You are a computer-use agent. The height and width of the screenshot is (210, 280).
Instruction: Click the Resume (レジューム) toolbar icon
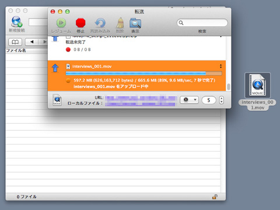click(x=61, y=23)
